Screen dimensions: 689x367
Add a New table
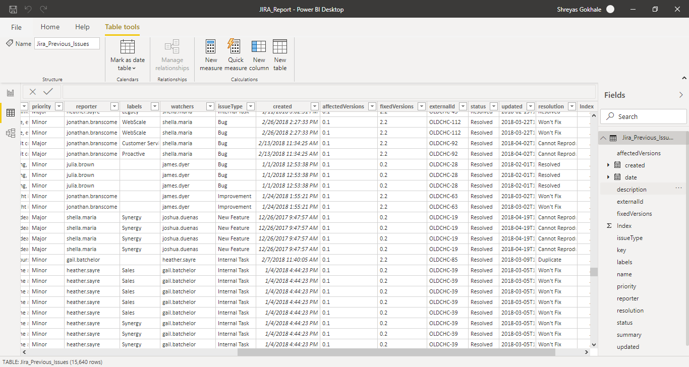(279, 53)
